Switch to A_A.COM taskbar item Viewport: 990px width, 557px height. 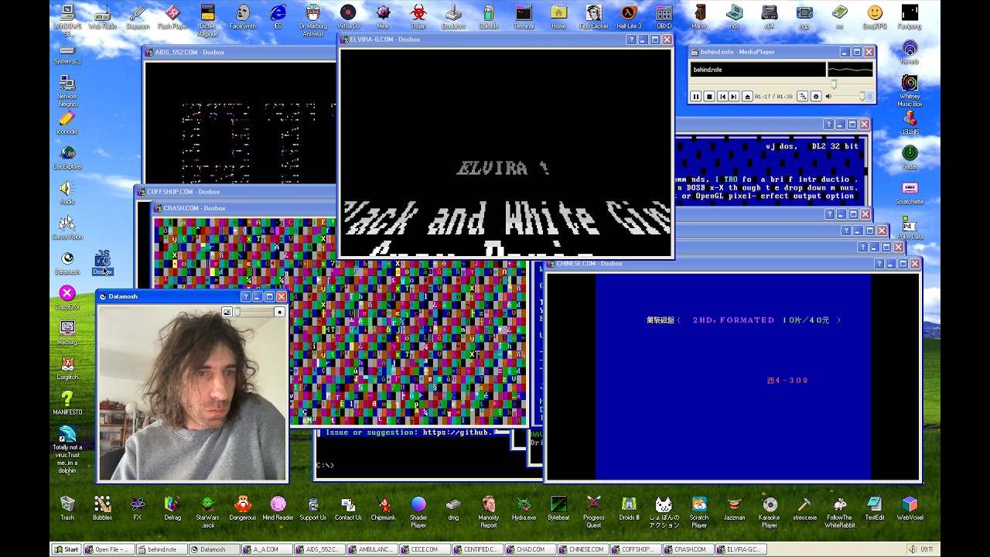click(x=267, y=549)
